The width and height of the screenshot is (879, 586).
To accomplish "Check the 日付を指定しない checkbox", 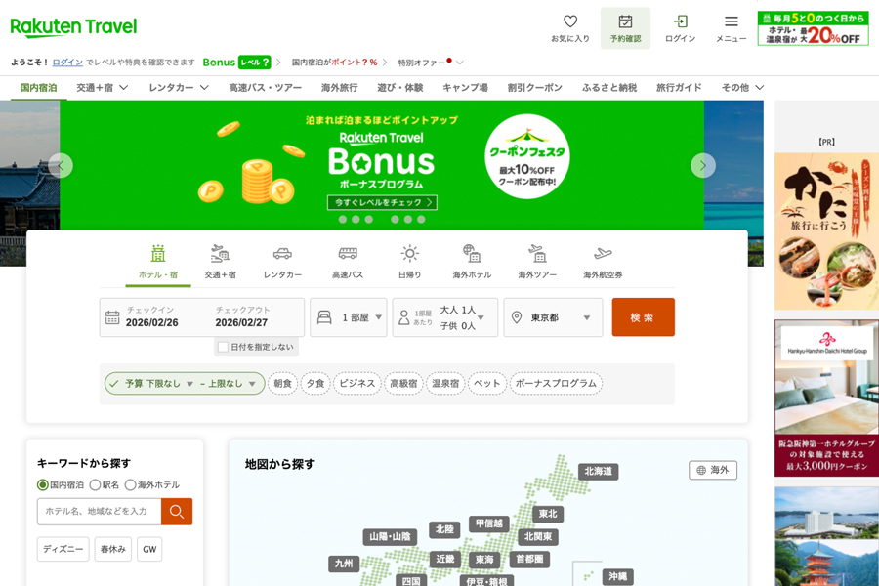I will tap(224, 347).
